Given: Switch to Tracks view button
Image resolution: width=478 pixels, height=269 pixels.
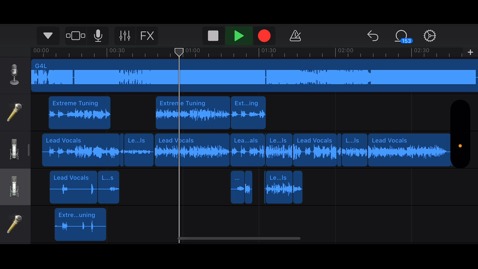Looking at the screenshot, I should pyautogui.click(x=76, y=36).
